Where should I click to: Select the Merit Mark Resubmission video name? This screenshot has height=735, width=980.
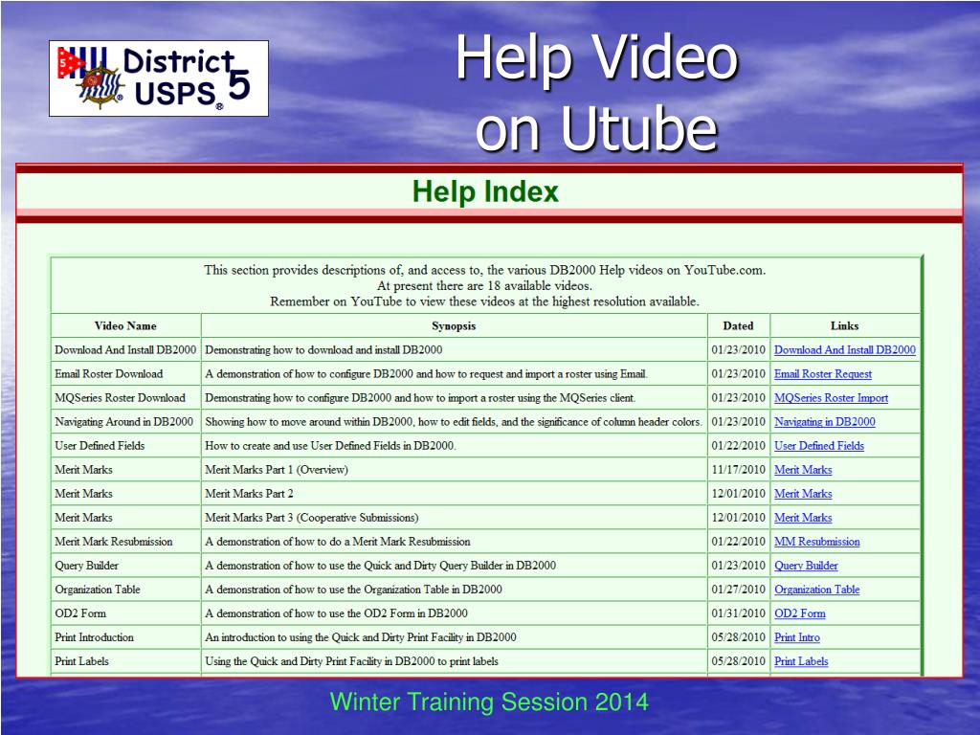point(114,542)
